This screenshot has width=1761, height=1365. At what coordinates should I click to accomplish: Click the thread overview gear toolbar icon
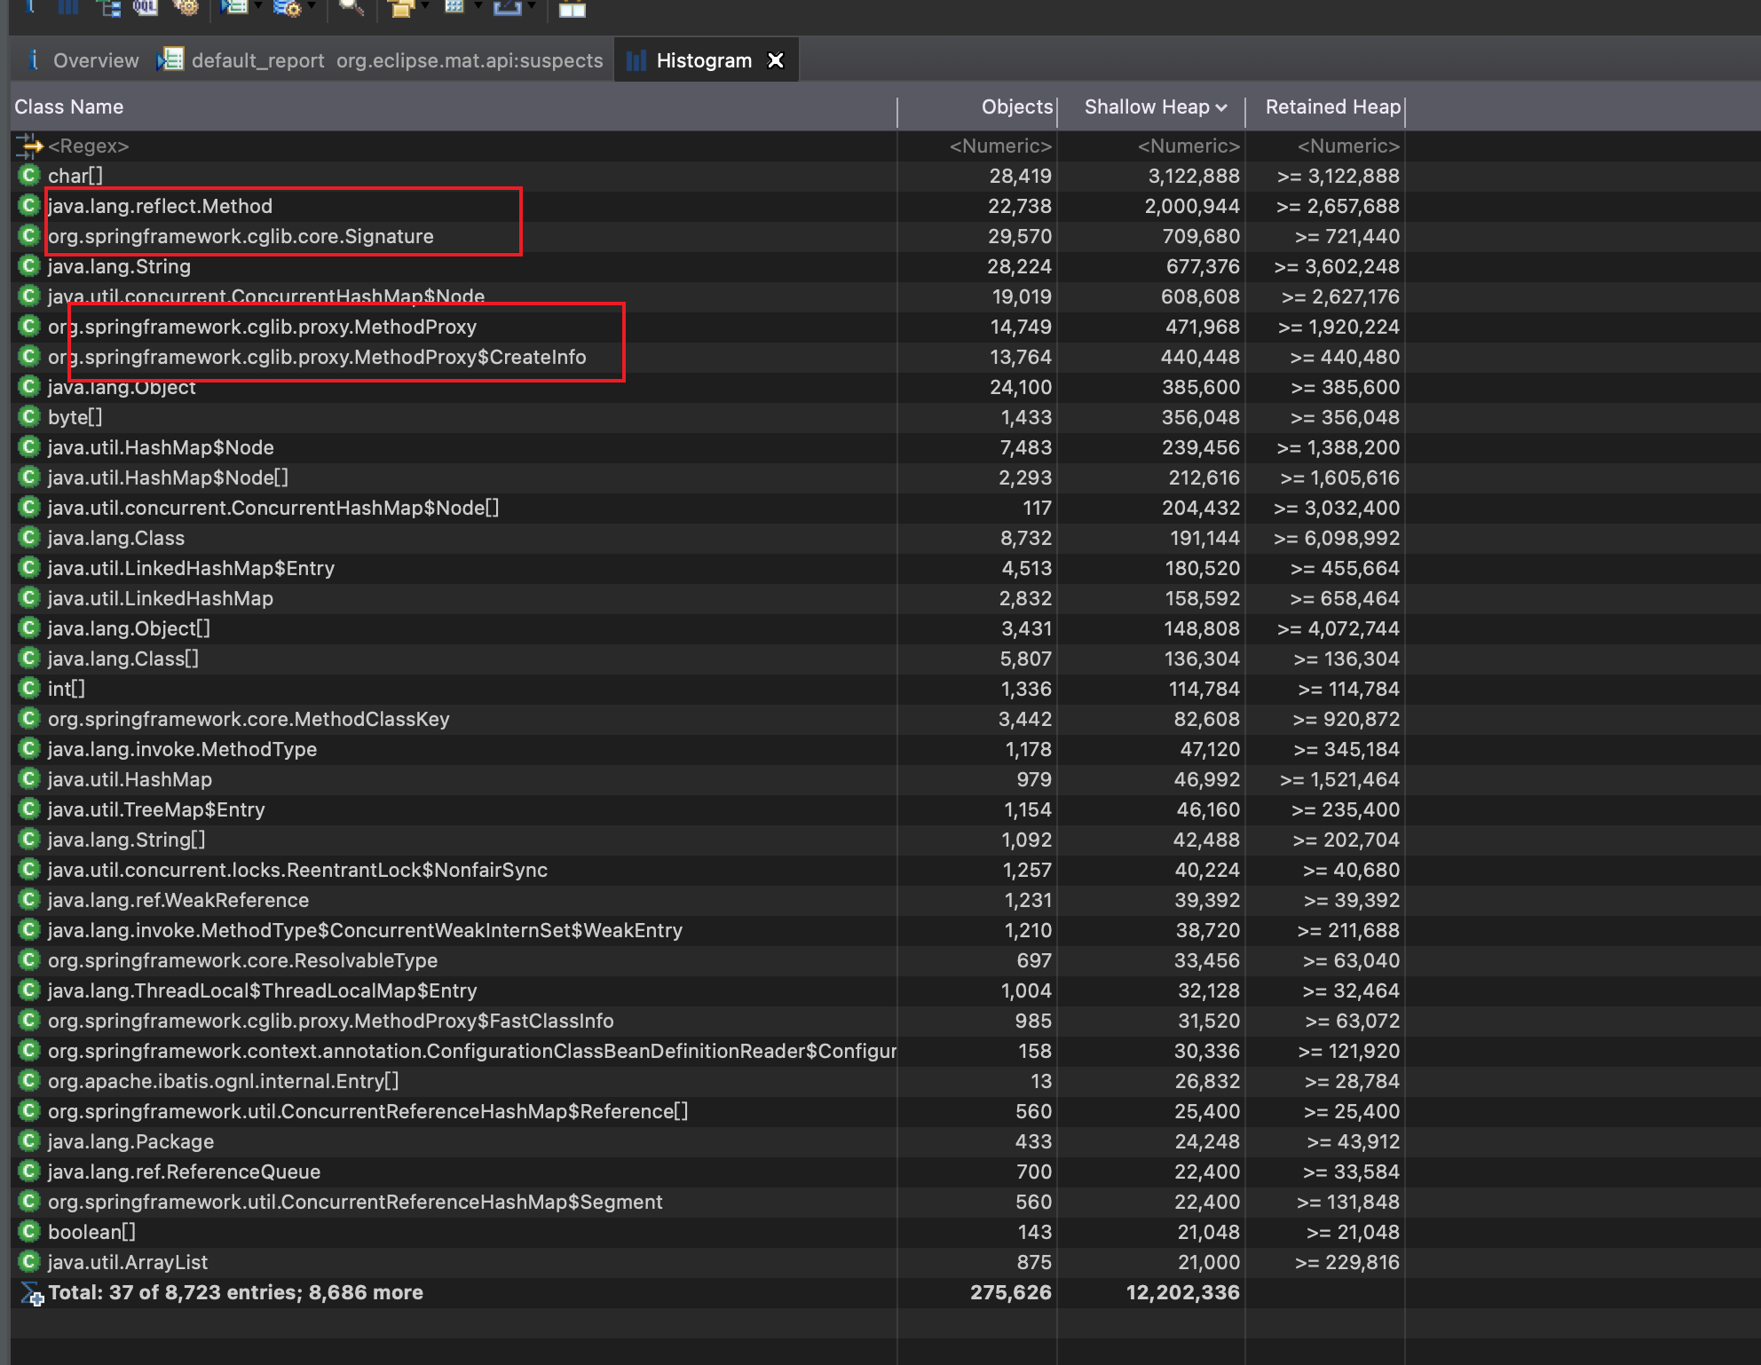pos(186,7)
